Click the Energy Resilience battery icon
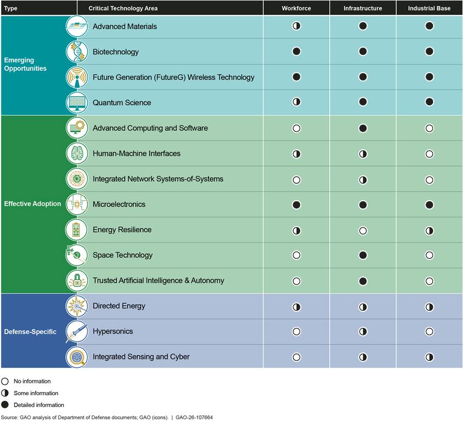 (76, 230)
